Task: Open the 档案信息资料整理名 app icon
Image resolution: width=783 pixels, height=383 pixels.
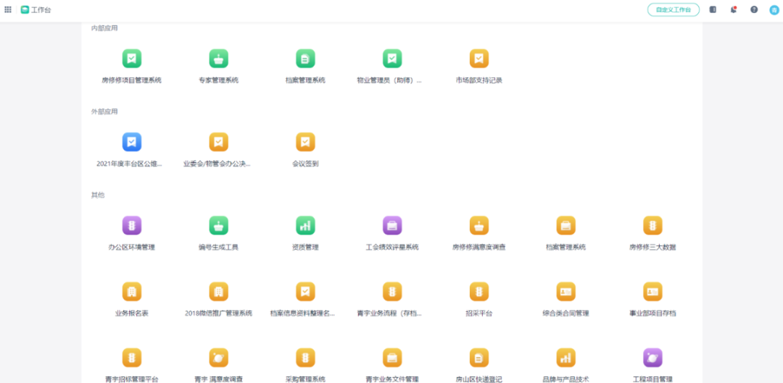Action: pos(305,291)
